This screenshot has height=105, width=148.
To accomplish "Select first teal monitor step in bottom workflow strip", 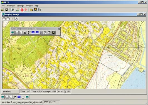I will 3,97.
